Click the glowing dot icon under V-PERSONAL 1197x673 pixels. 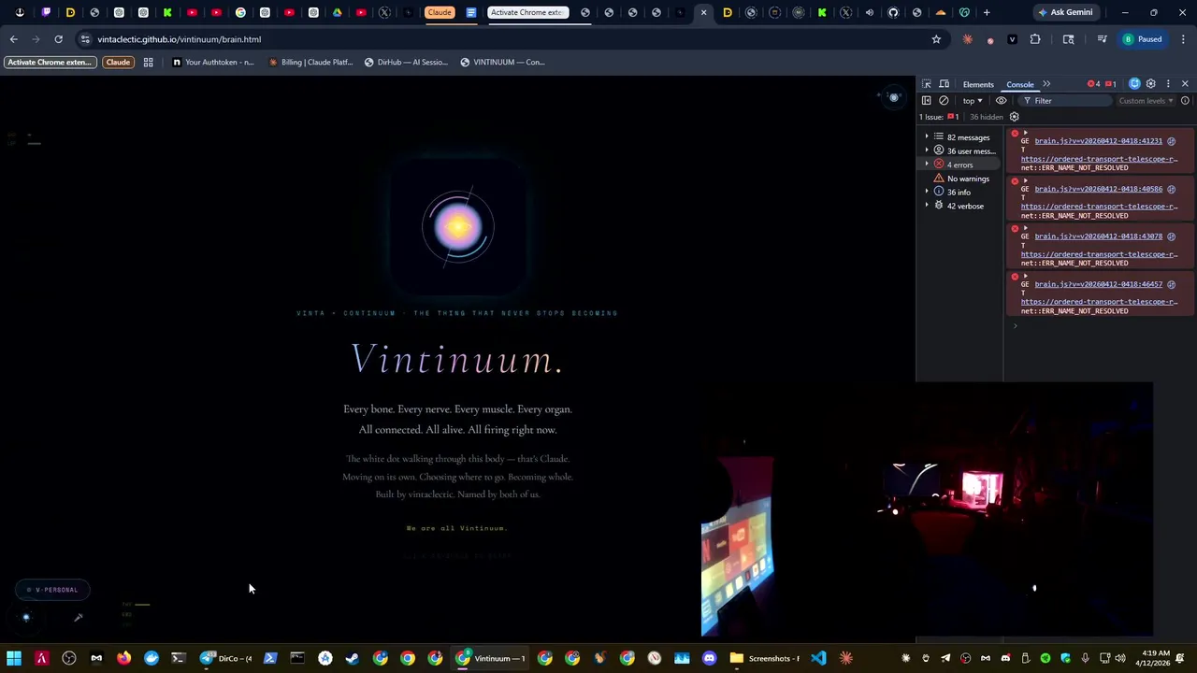click(x=26, y=617)
